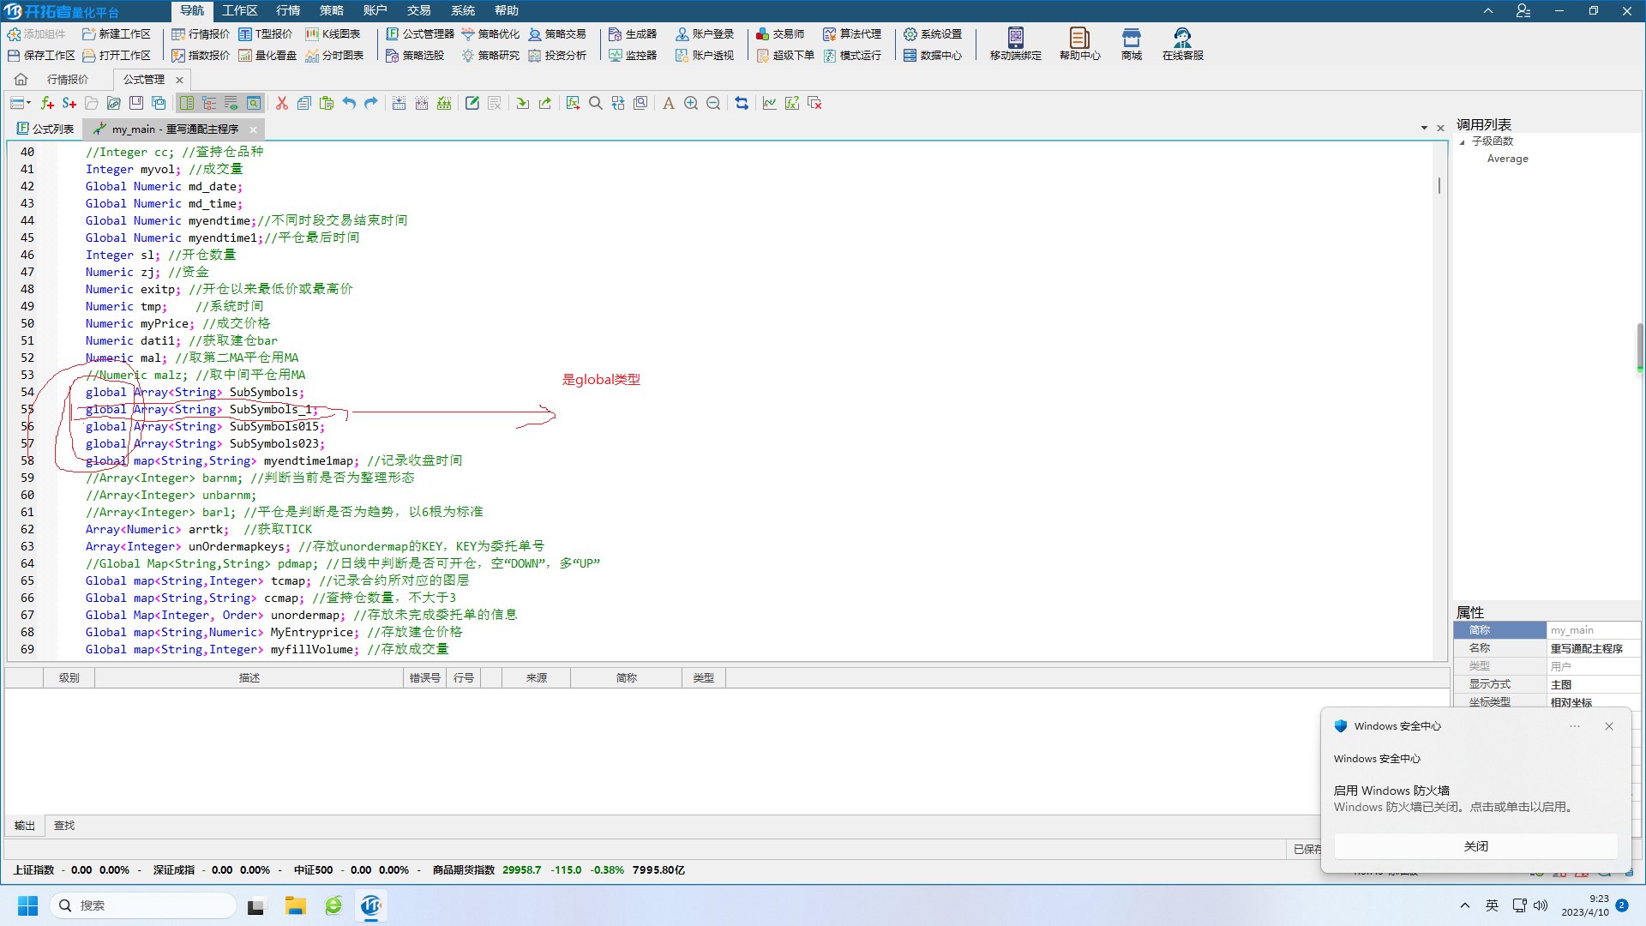Switch to the 查找 tab at bottom
The width and height of the screenshot is (1646, 926).
point(64,826)
